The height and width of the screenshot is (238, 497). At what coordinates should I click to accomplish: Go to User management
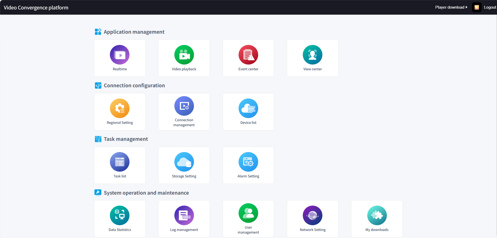248,213
